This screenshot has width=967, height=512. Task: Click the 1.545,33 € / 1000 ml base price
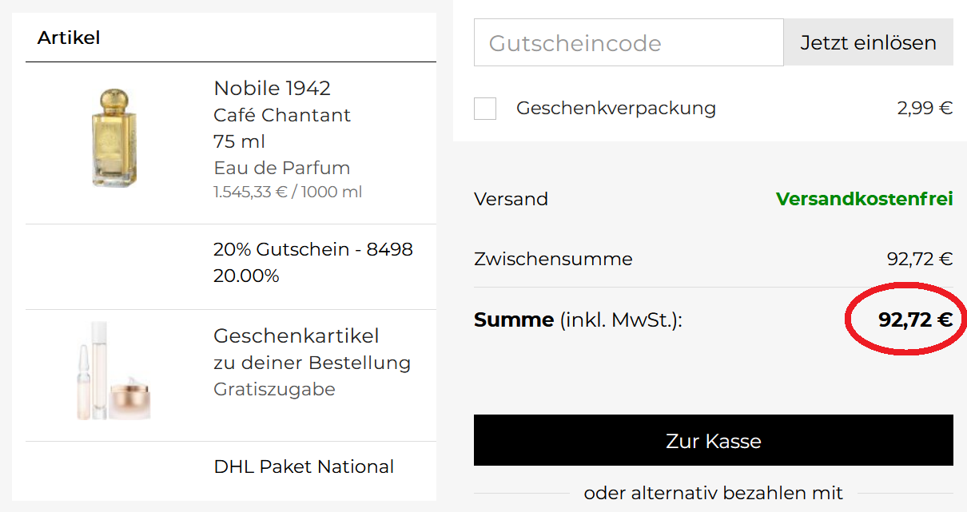tap(288, 192)
